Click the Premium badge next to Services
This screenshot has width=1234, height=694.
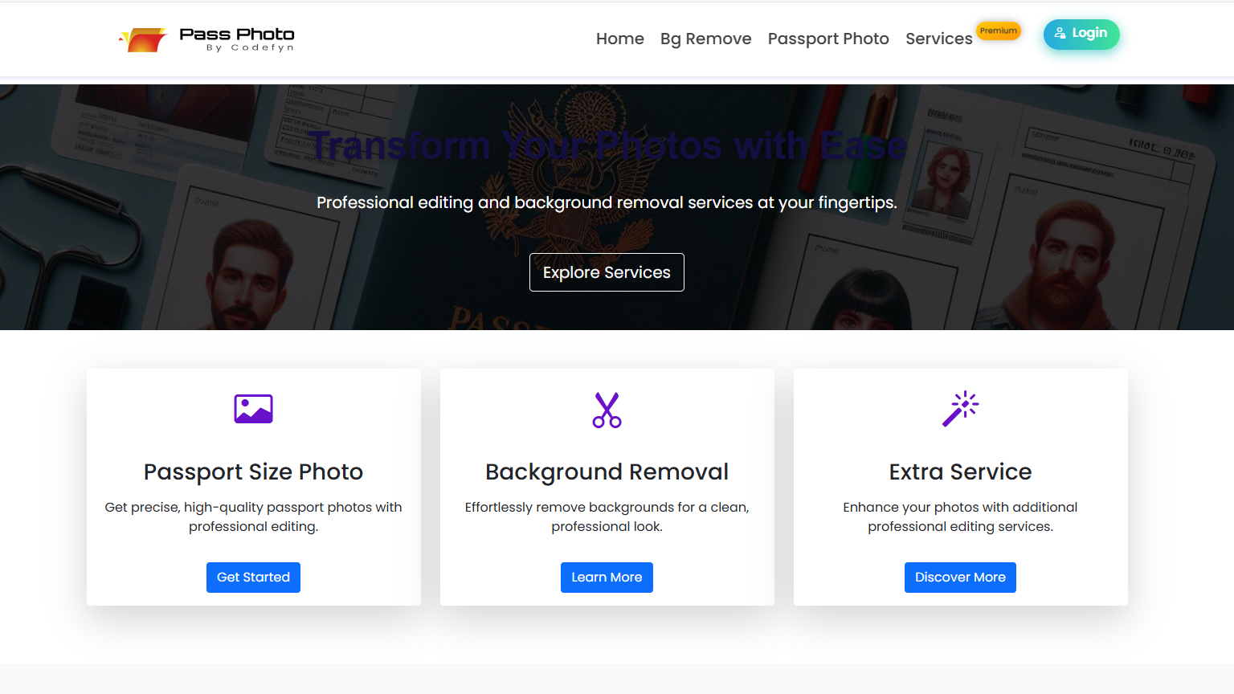click(x=999, y=31)
